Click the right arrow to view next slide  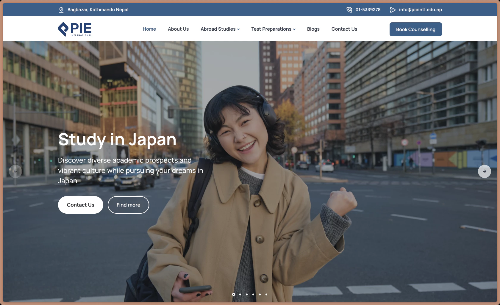485,171
